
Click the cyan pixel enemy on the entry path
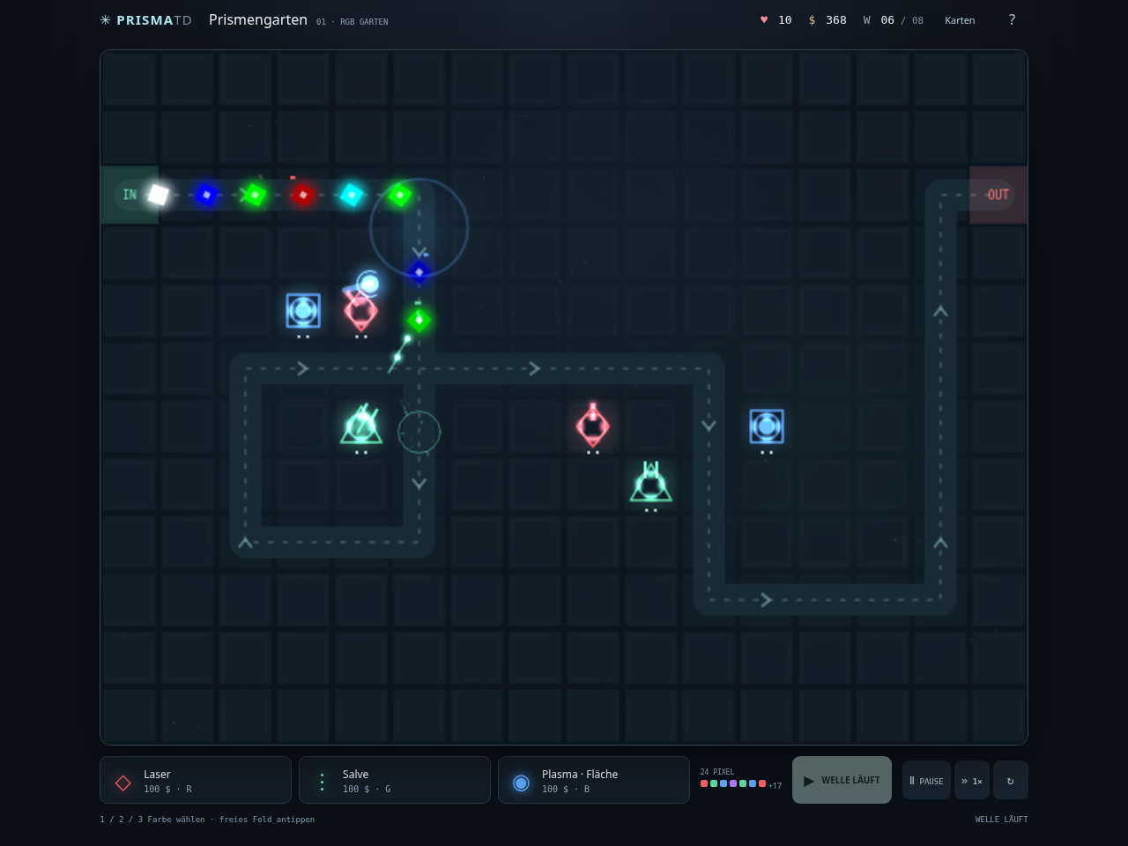point(352,195)
